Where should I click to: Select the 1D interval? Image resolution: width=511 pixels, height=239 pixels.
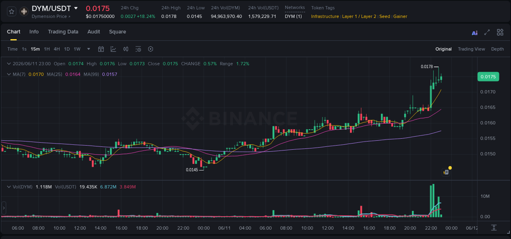[67, 49]
